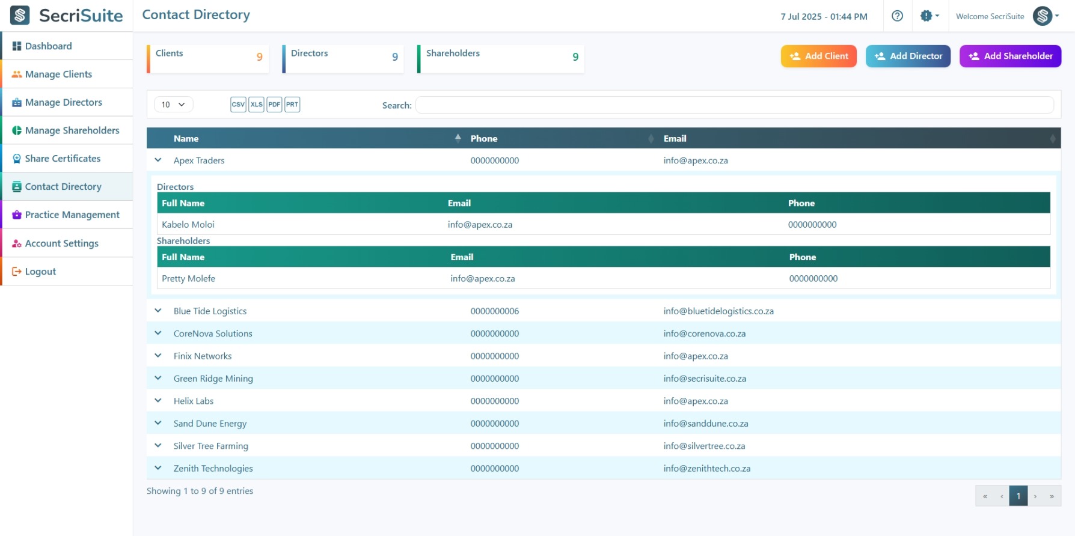Image resolution: width=1075 pixels, height=536 pixels.
Task: Click the SecriSuite logo icon
Action: click(20, 16)
